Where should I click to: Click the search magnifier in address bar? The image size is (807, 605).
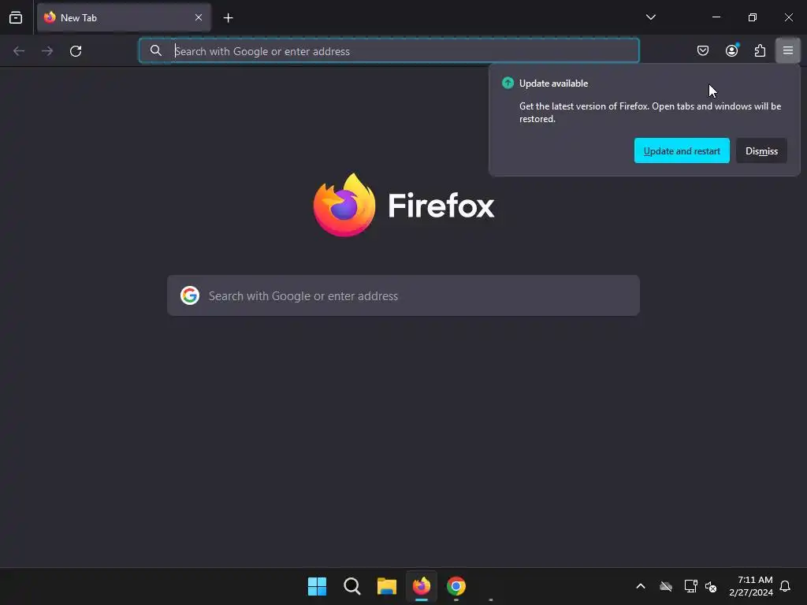point(155,50)
